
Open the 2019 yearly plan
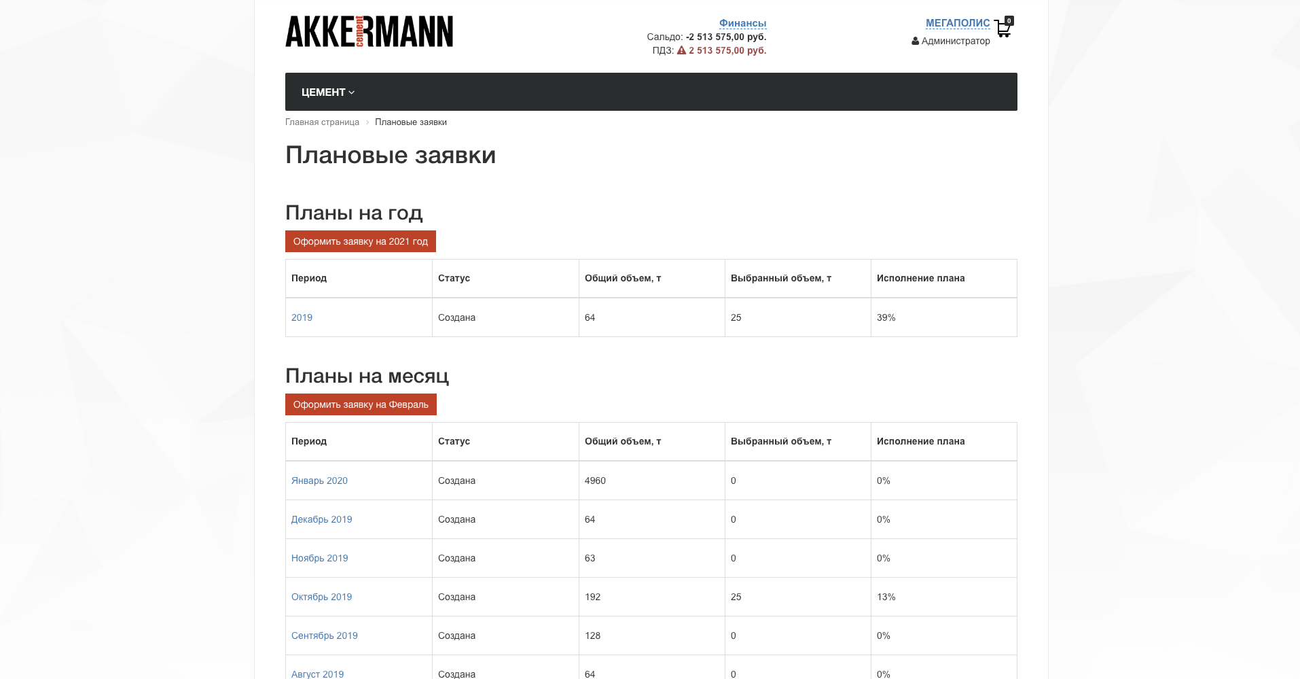(302, 317)
